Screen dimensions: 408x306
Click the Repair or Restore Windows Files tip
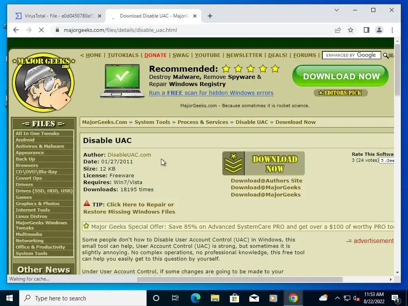point(129,208)
